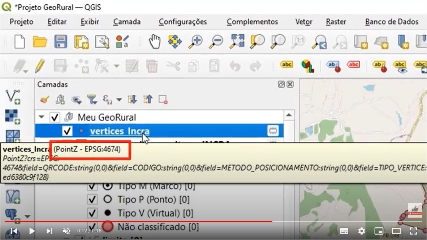Open the Configurações menu
Screen dimensions: 427x240
pos(183,22)
